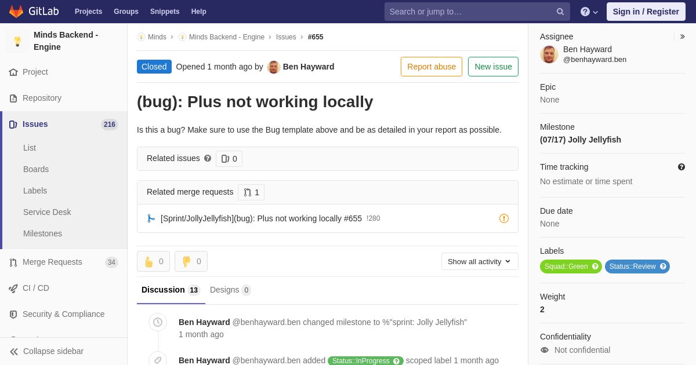Click the Issues sidebar icon
This screenshot has height=365, width=696.
(13, 125)
